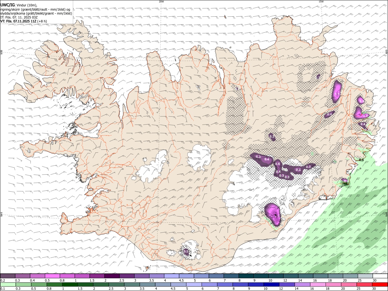Click the 'rigning/skúrir' legend description line
388x291 pixels.
click(x=35, y=9)
